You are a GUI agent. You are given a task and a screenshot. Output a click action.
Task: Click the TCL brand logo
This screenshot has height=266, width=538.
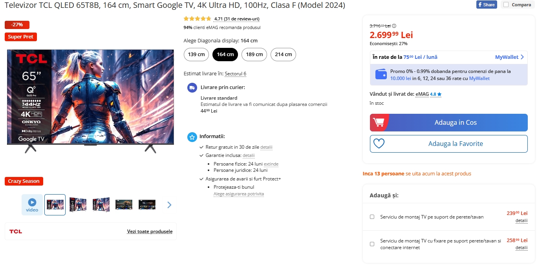pyautogui.click(x=16, y=231)
